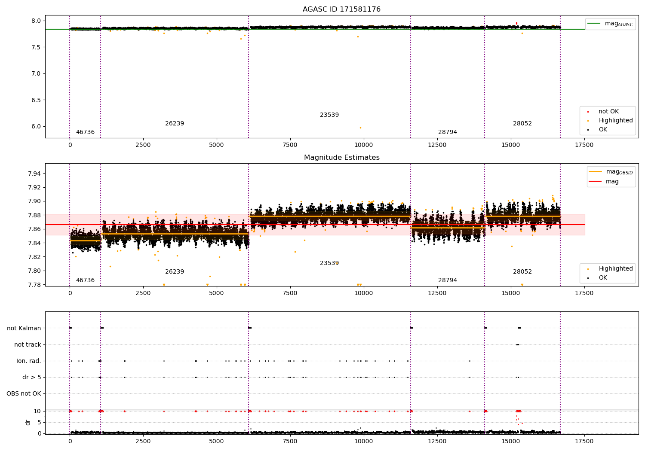Click the 7.86 y-axis tick label
Screen dimensions: 645x451
point(34,229)
